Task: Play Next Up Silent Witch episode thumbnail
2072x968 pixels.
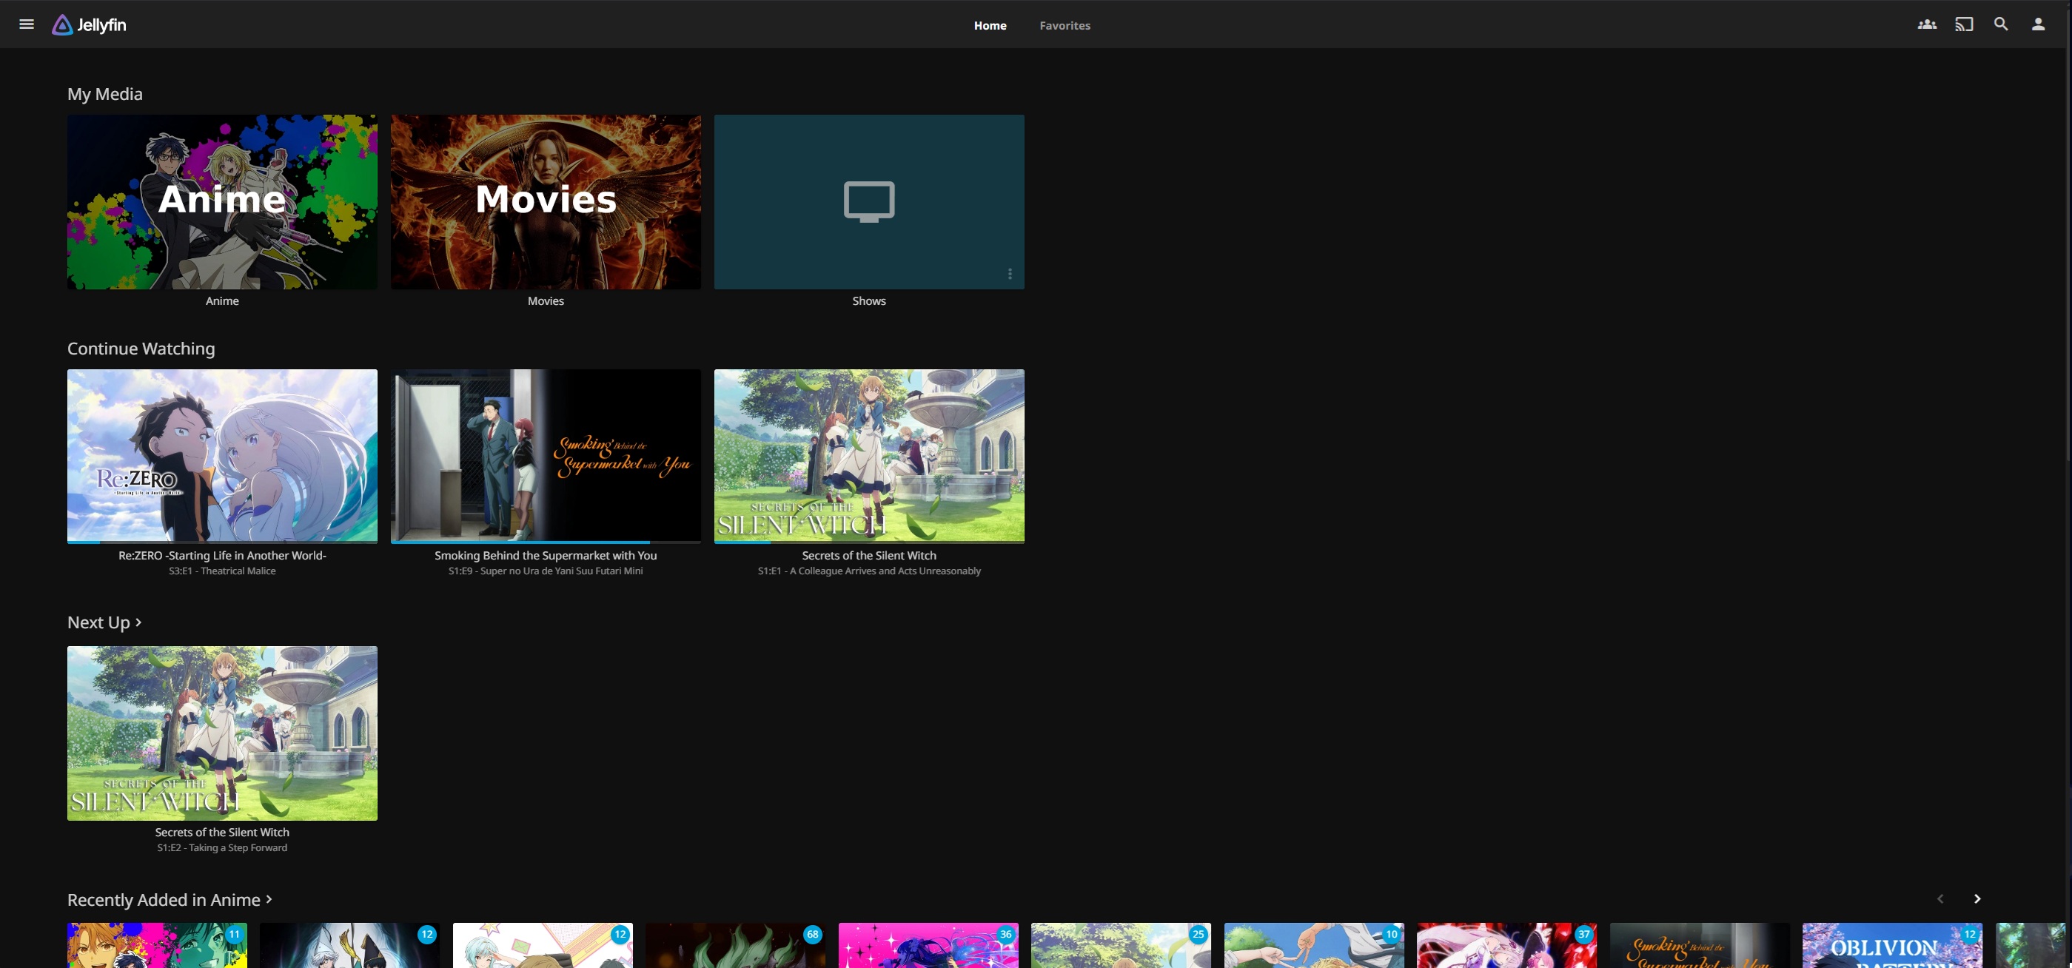Action: [x=222, y=733]
